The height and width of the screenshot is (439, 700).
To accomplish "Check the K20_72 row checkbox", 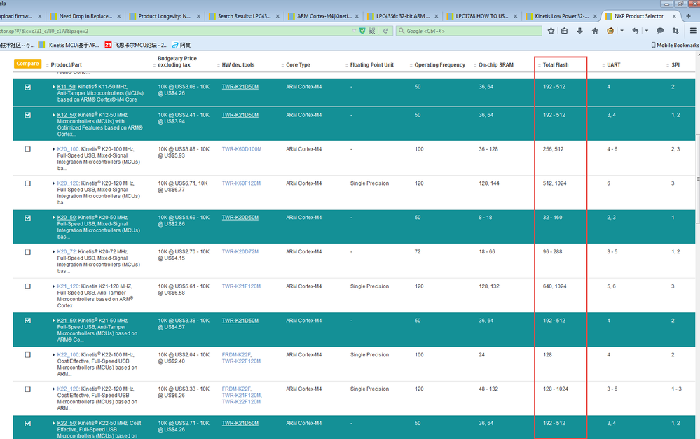I will tap(28, 252).
